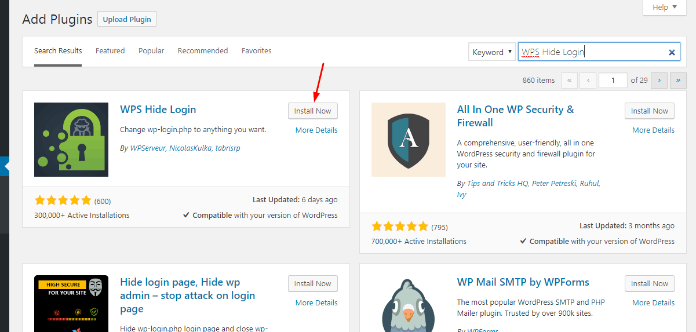The width and height of the screenshot is (696, 332).
Task: Click Change wp-login.php to anything you want
Action: (193, 129)
